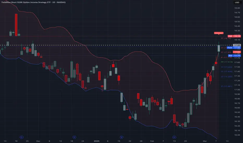Click the Feb label on the time axis
243x143 pixels.
coord(152,141)
